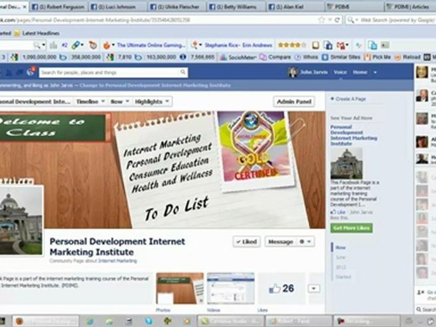This screenshot has height=327, width=436.
Task: Click the Whois toolbar button
Action: pyautogui.click(x=306, y=57)
